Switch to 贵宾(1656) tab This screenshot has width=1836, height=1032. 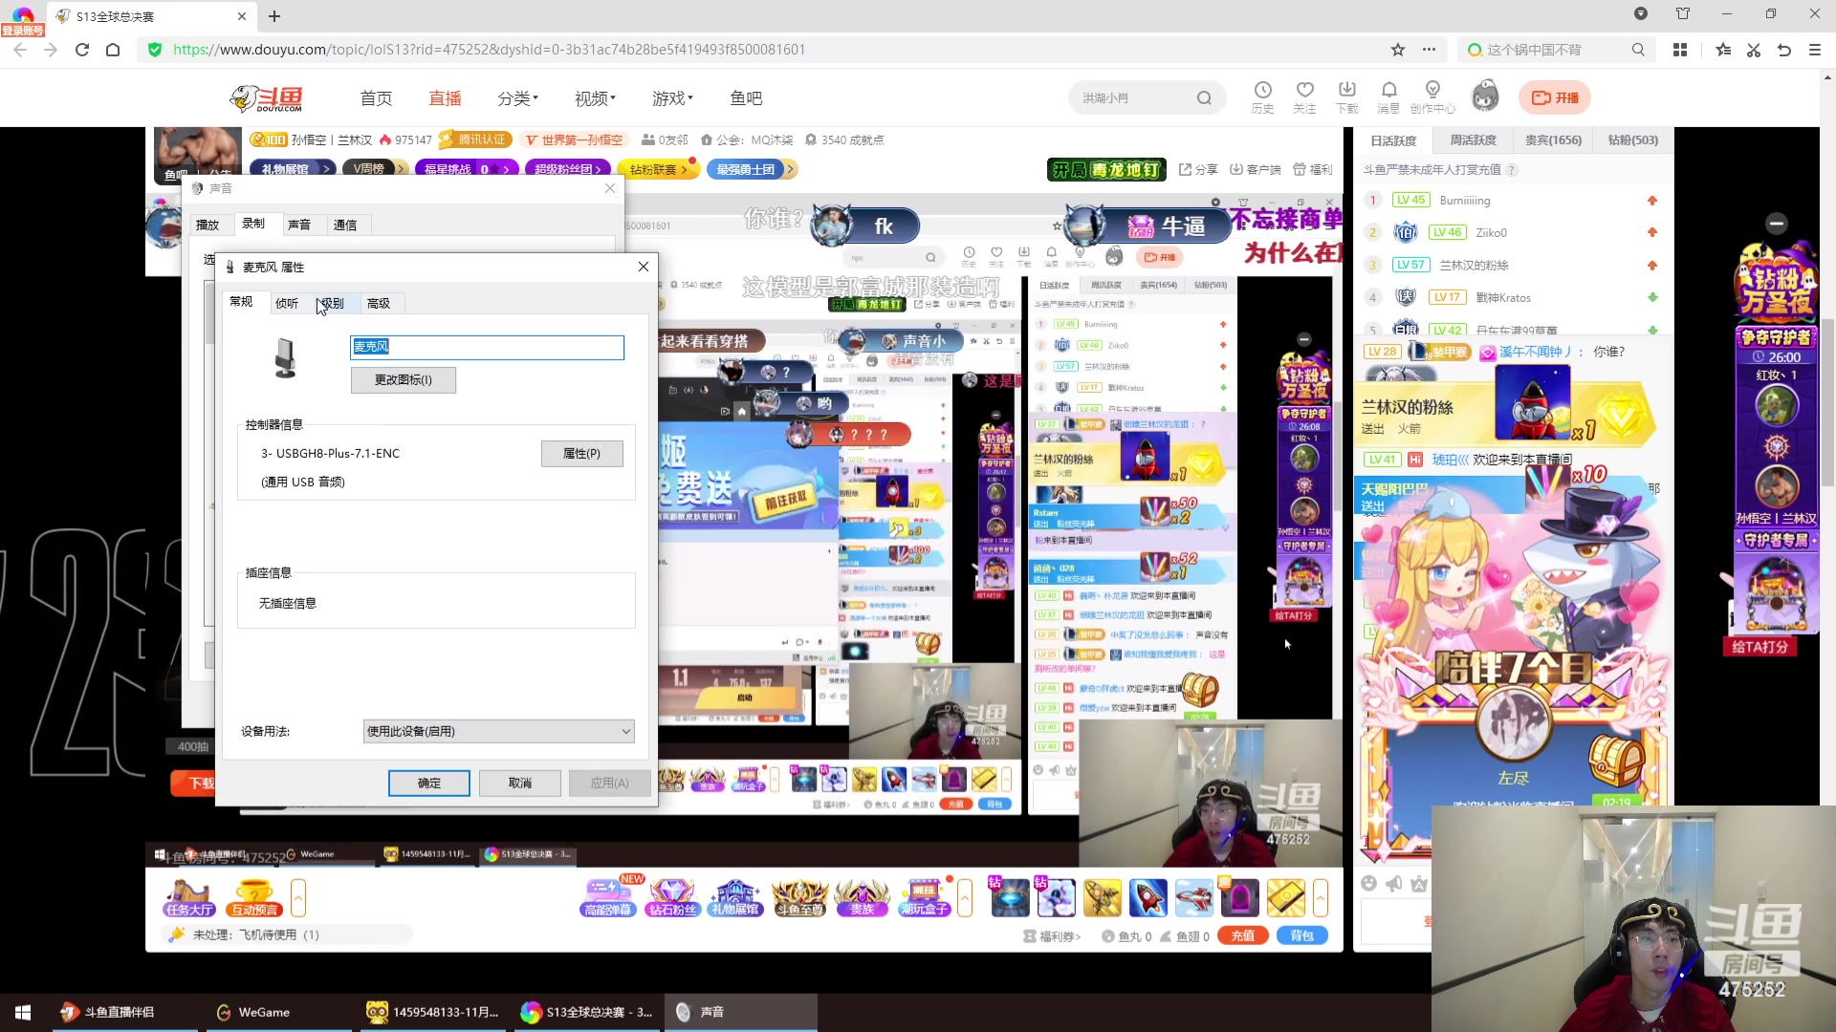[x=1553, y=140]
